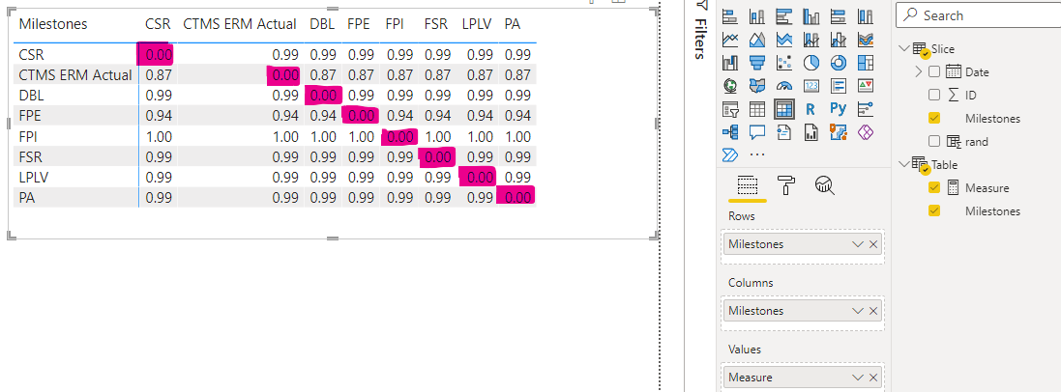Add a KPI visual

[x=866, y=86]
